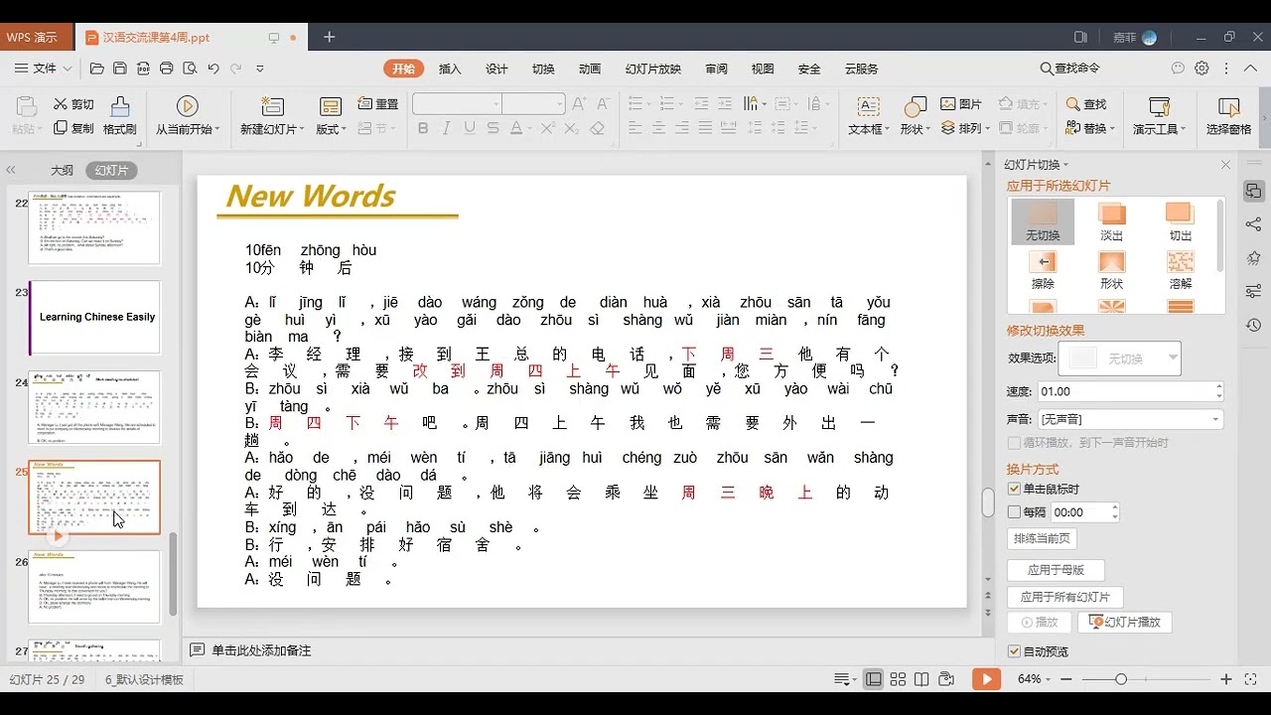Toggle Strikethrough formatting button
The width and height of the screenshot is (1271, 715).
pyautogui.click(x=493, y=128)
